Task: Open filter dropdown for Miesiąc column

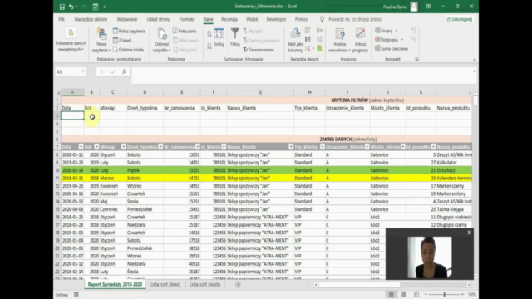Action: click(124, 147)
